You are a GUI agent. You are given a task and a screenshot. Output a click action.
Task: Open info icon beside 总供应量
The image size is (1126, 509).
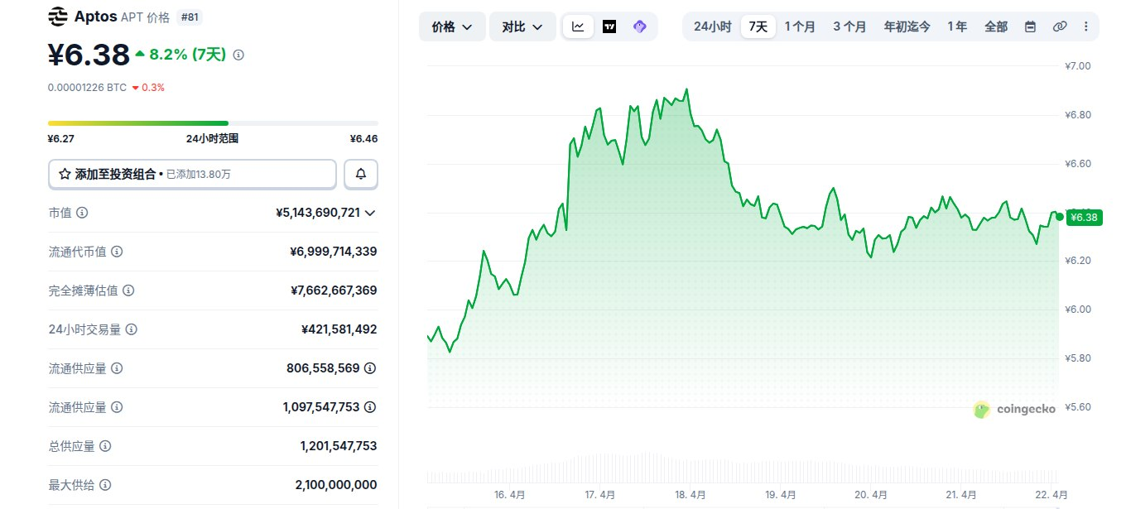click(105, 446)
